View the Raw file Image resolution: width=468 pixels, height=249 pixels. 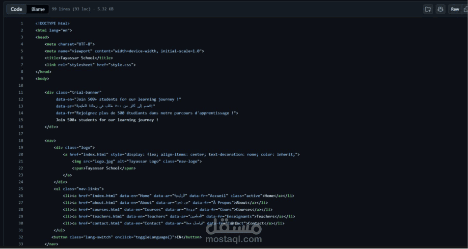tap(455, 9)
